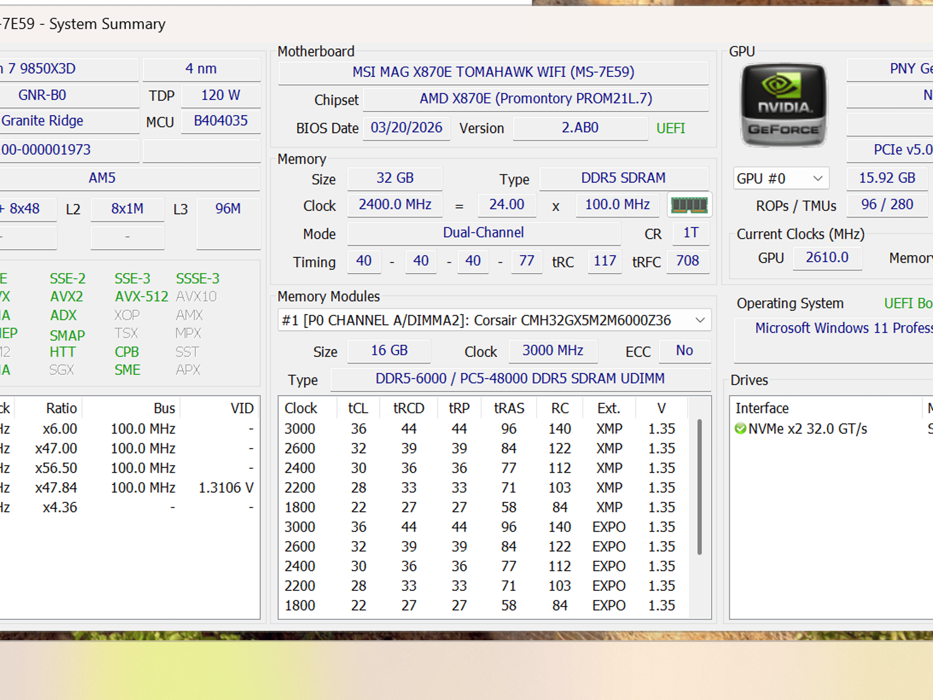
Task: Click the 3000 MHz module clock field
Action: (x=553, y=351)
